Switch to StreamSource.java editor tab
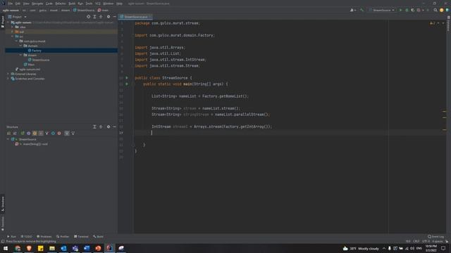Viewport: 451px width, 253px height. point(135,17)
